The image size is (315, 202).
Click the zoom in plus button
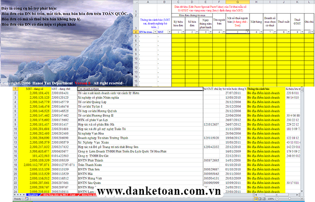coord(302,199)
